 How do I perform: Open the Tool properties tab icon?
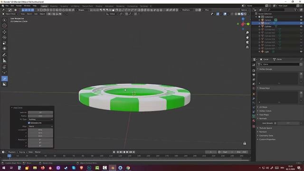click(x=254, y=65)
